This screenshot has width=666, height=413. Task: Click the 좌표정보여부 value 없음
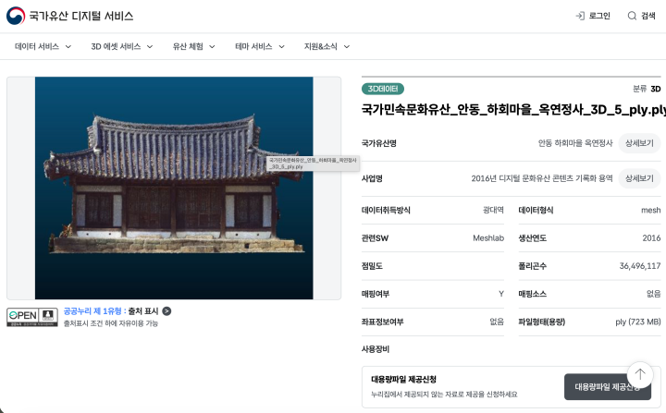coord(497,322)
